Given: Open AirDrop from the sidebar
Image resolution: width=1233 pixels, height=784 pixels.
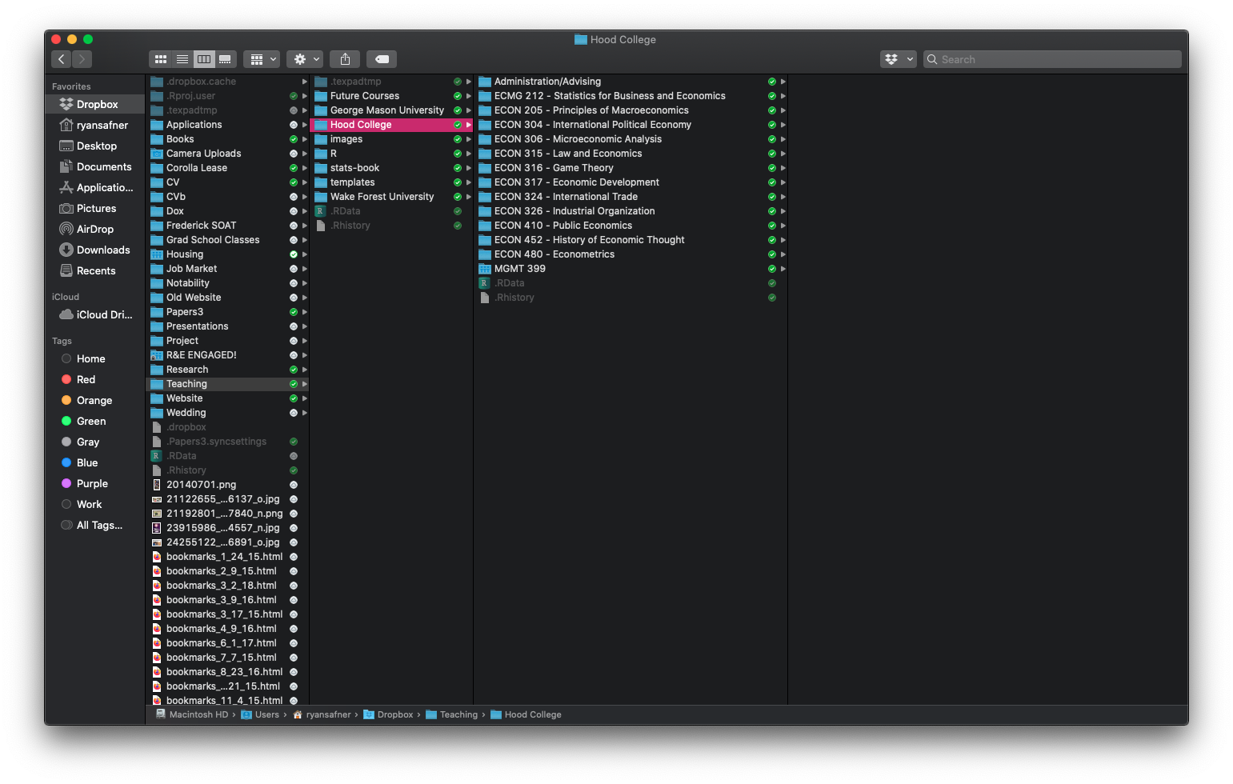Looking at the screenshot, I should pyautogui.click(x=94, y=229).
